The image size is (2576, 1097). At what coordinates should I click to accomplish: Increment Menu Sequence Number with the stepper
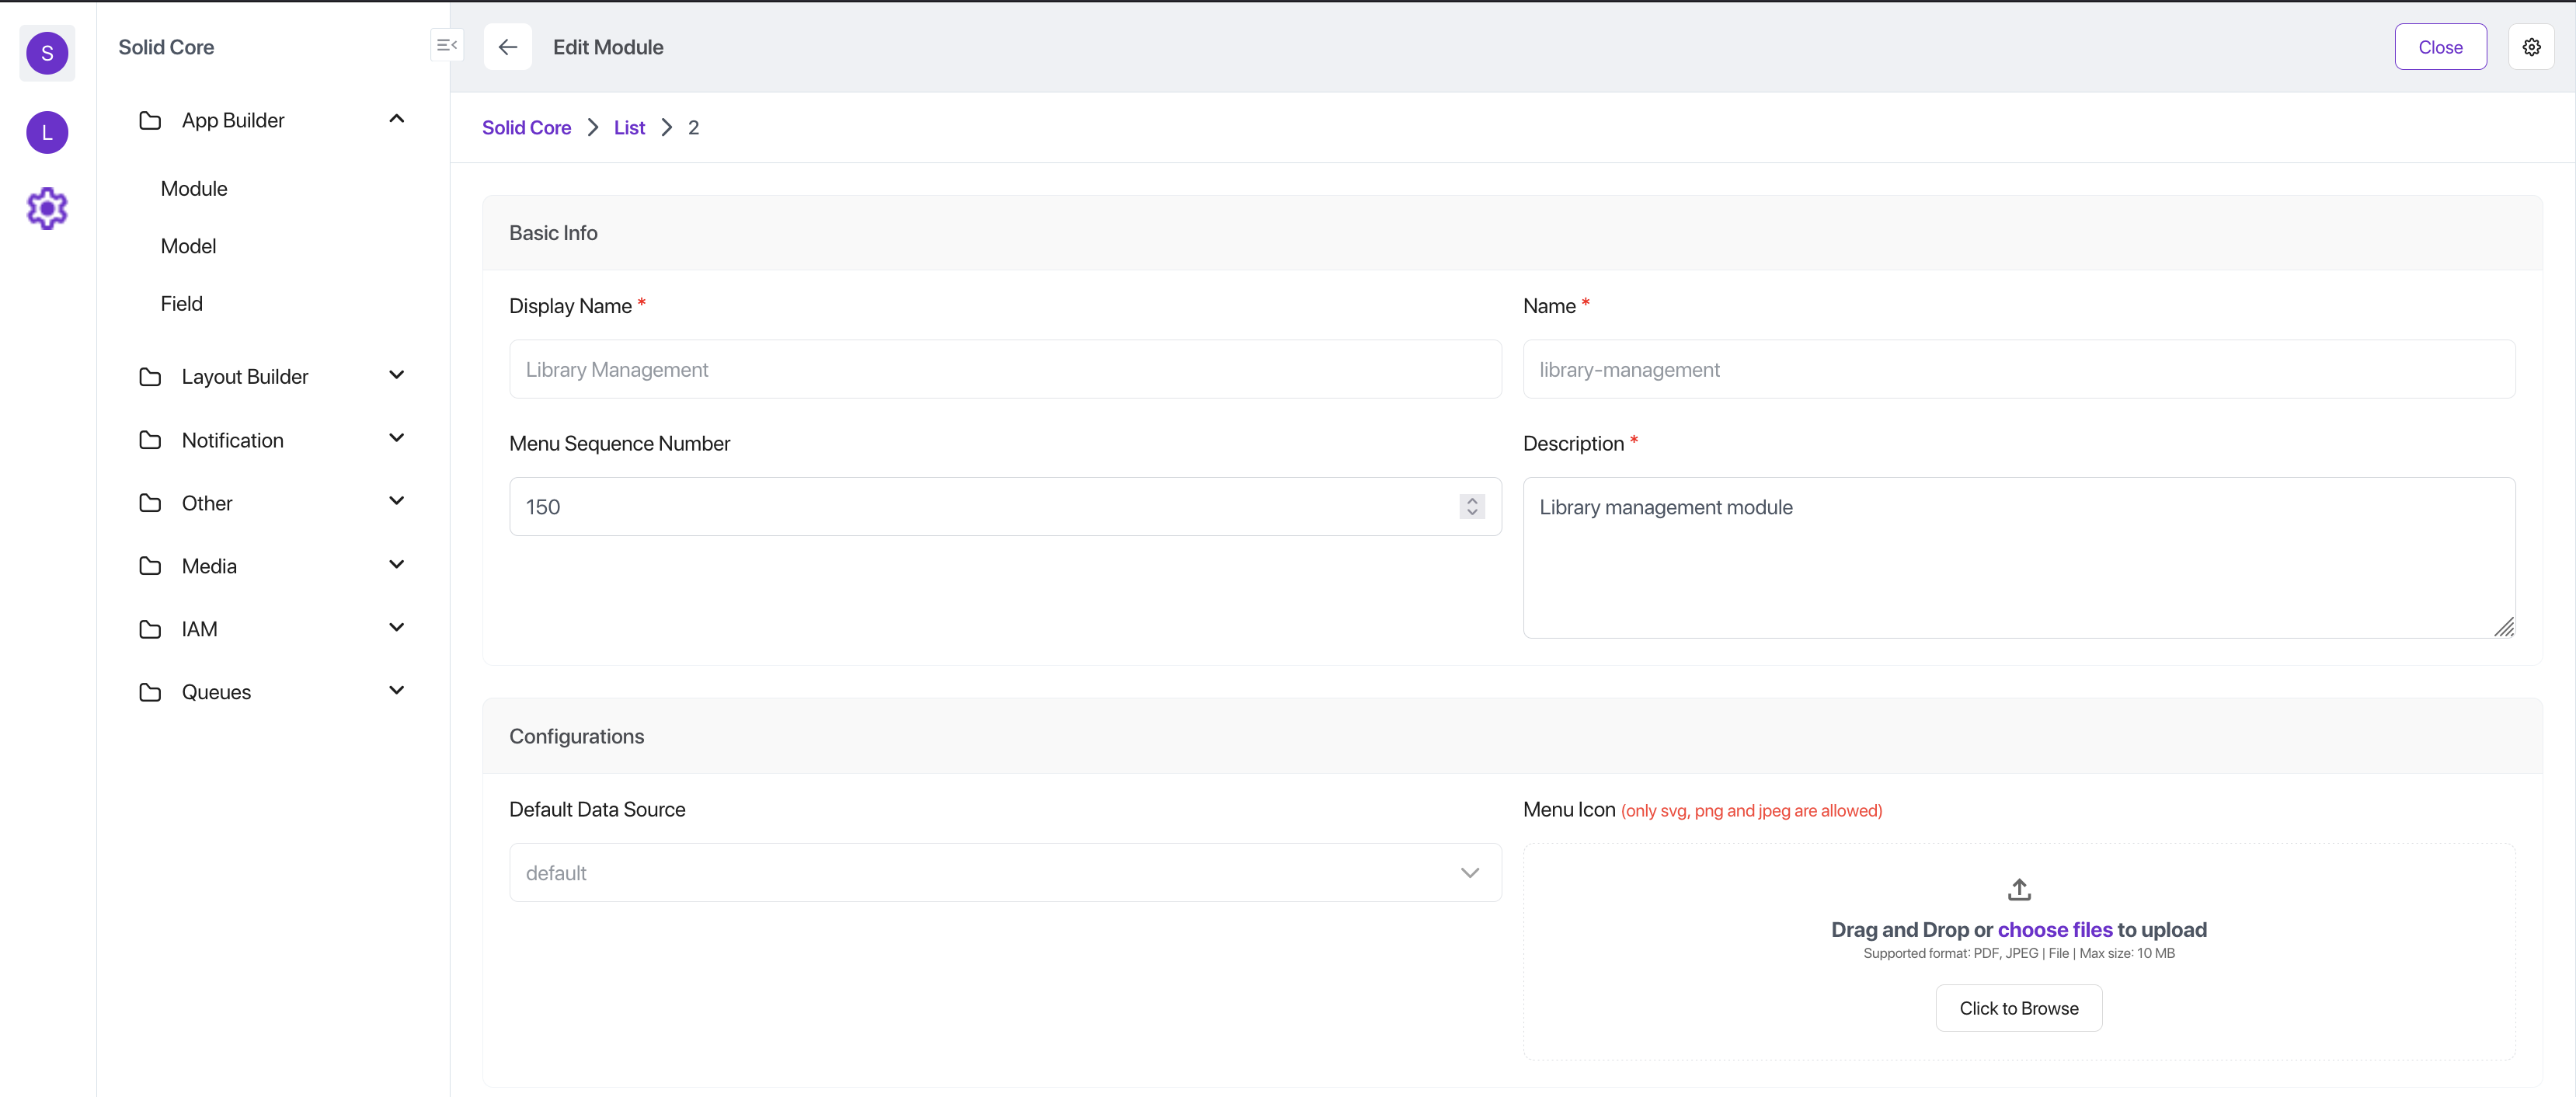click(x=1471, y=500)
